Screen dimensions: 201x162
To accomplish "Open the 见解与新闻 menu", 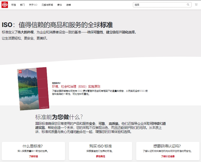I will click(x=47, y=5).
